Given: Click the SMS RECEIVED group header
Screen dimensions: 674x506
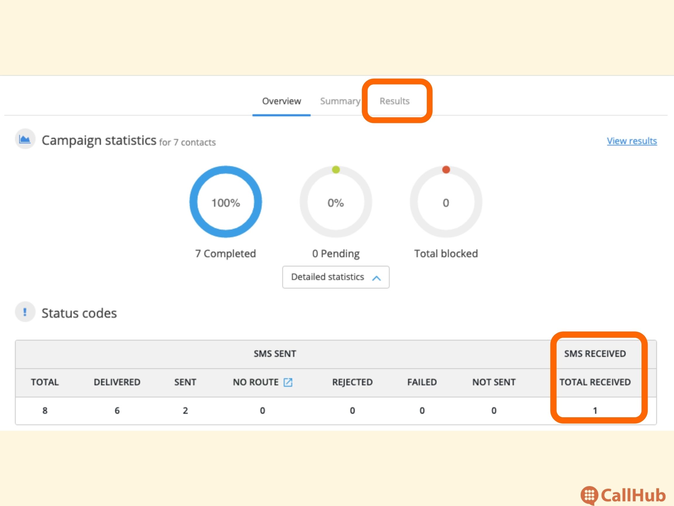Looking at the screenshot, I should 595,354.
